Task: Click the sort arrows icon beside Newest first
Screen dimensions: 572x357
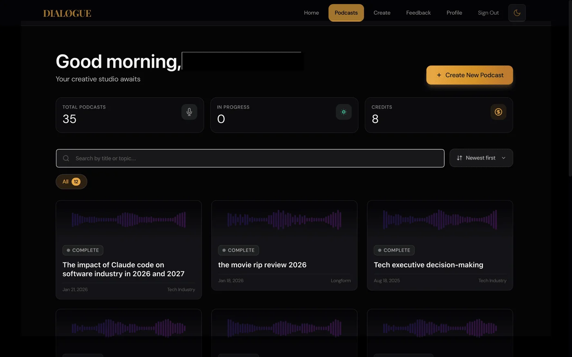Action: click(x=459, y=158)
